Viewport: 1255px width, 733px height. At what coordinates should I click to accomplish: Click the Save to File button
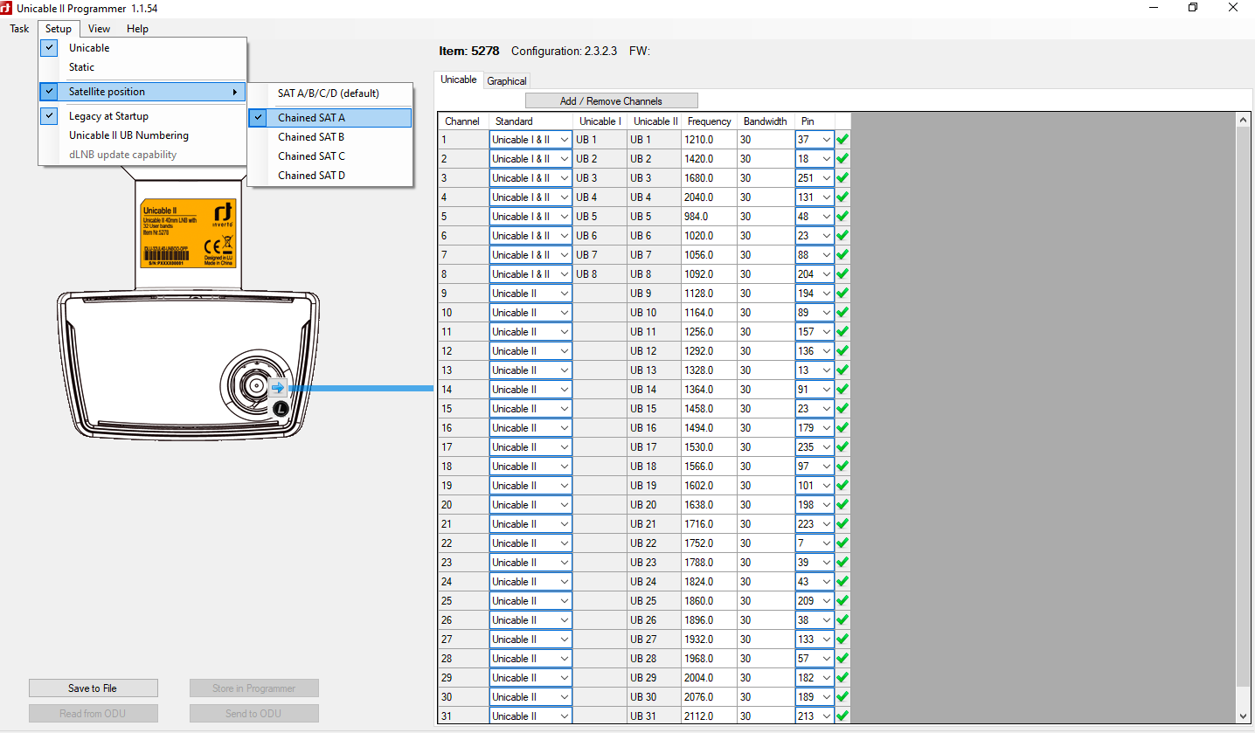click(93, 688)
